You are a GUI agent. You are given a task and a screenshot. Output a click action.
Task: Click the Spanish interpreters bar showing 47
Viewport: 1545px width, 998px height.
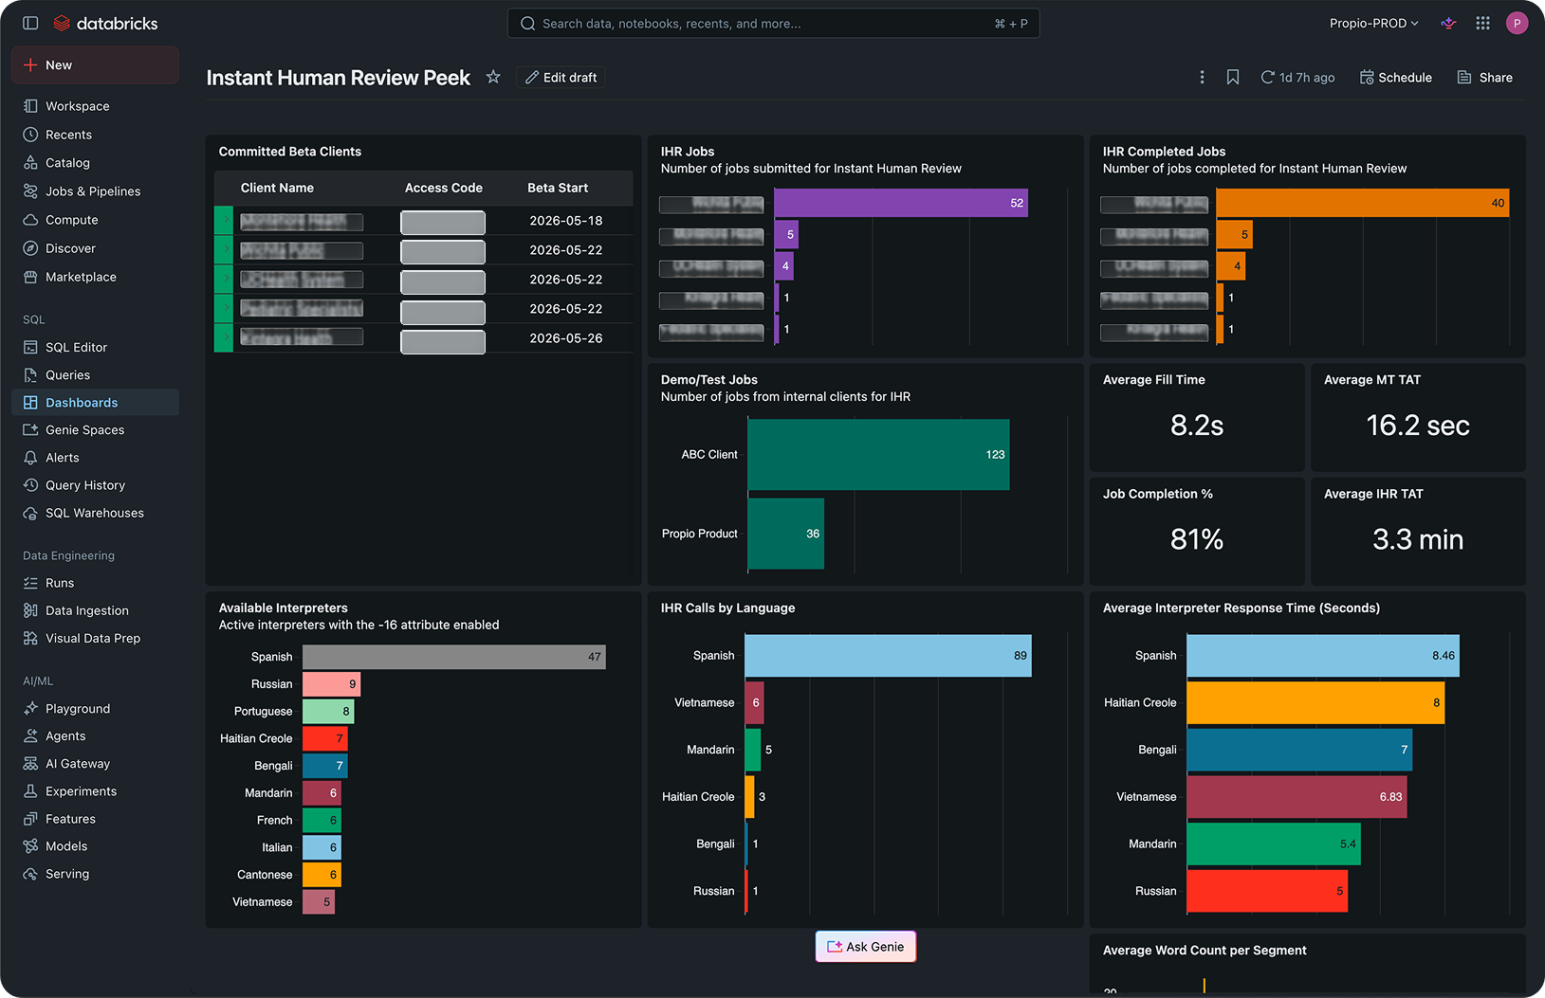point(454,657)
